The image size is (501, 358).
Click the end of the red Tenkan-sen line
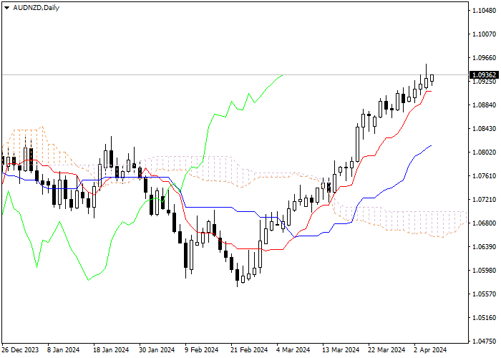pos(431,92)
